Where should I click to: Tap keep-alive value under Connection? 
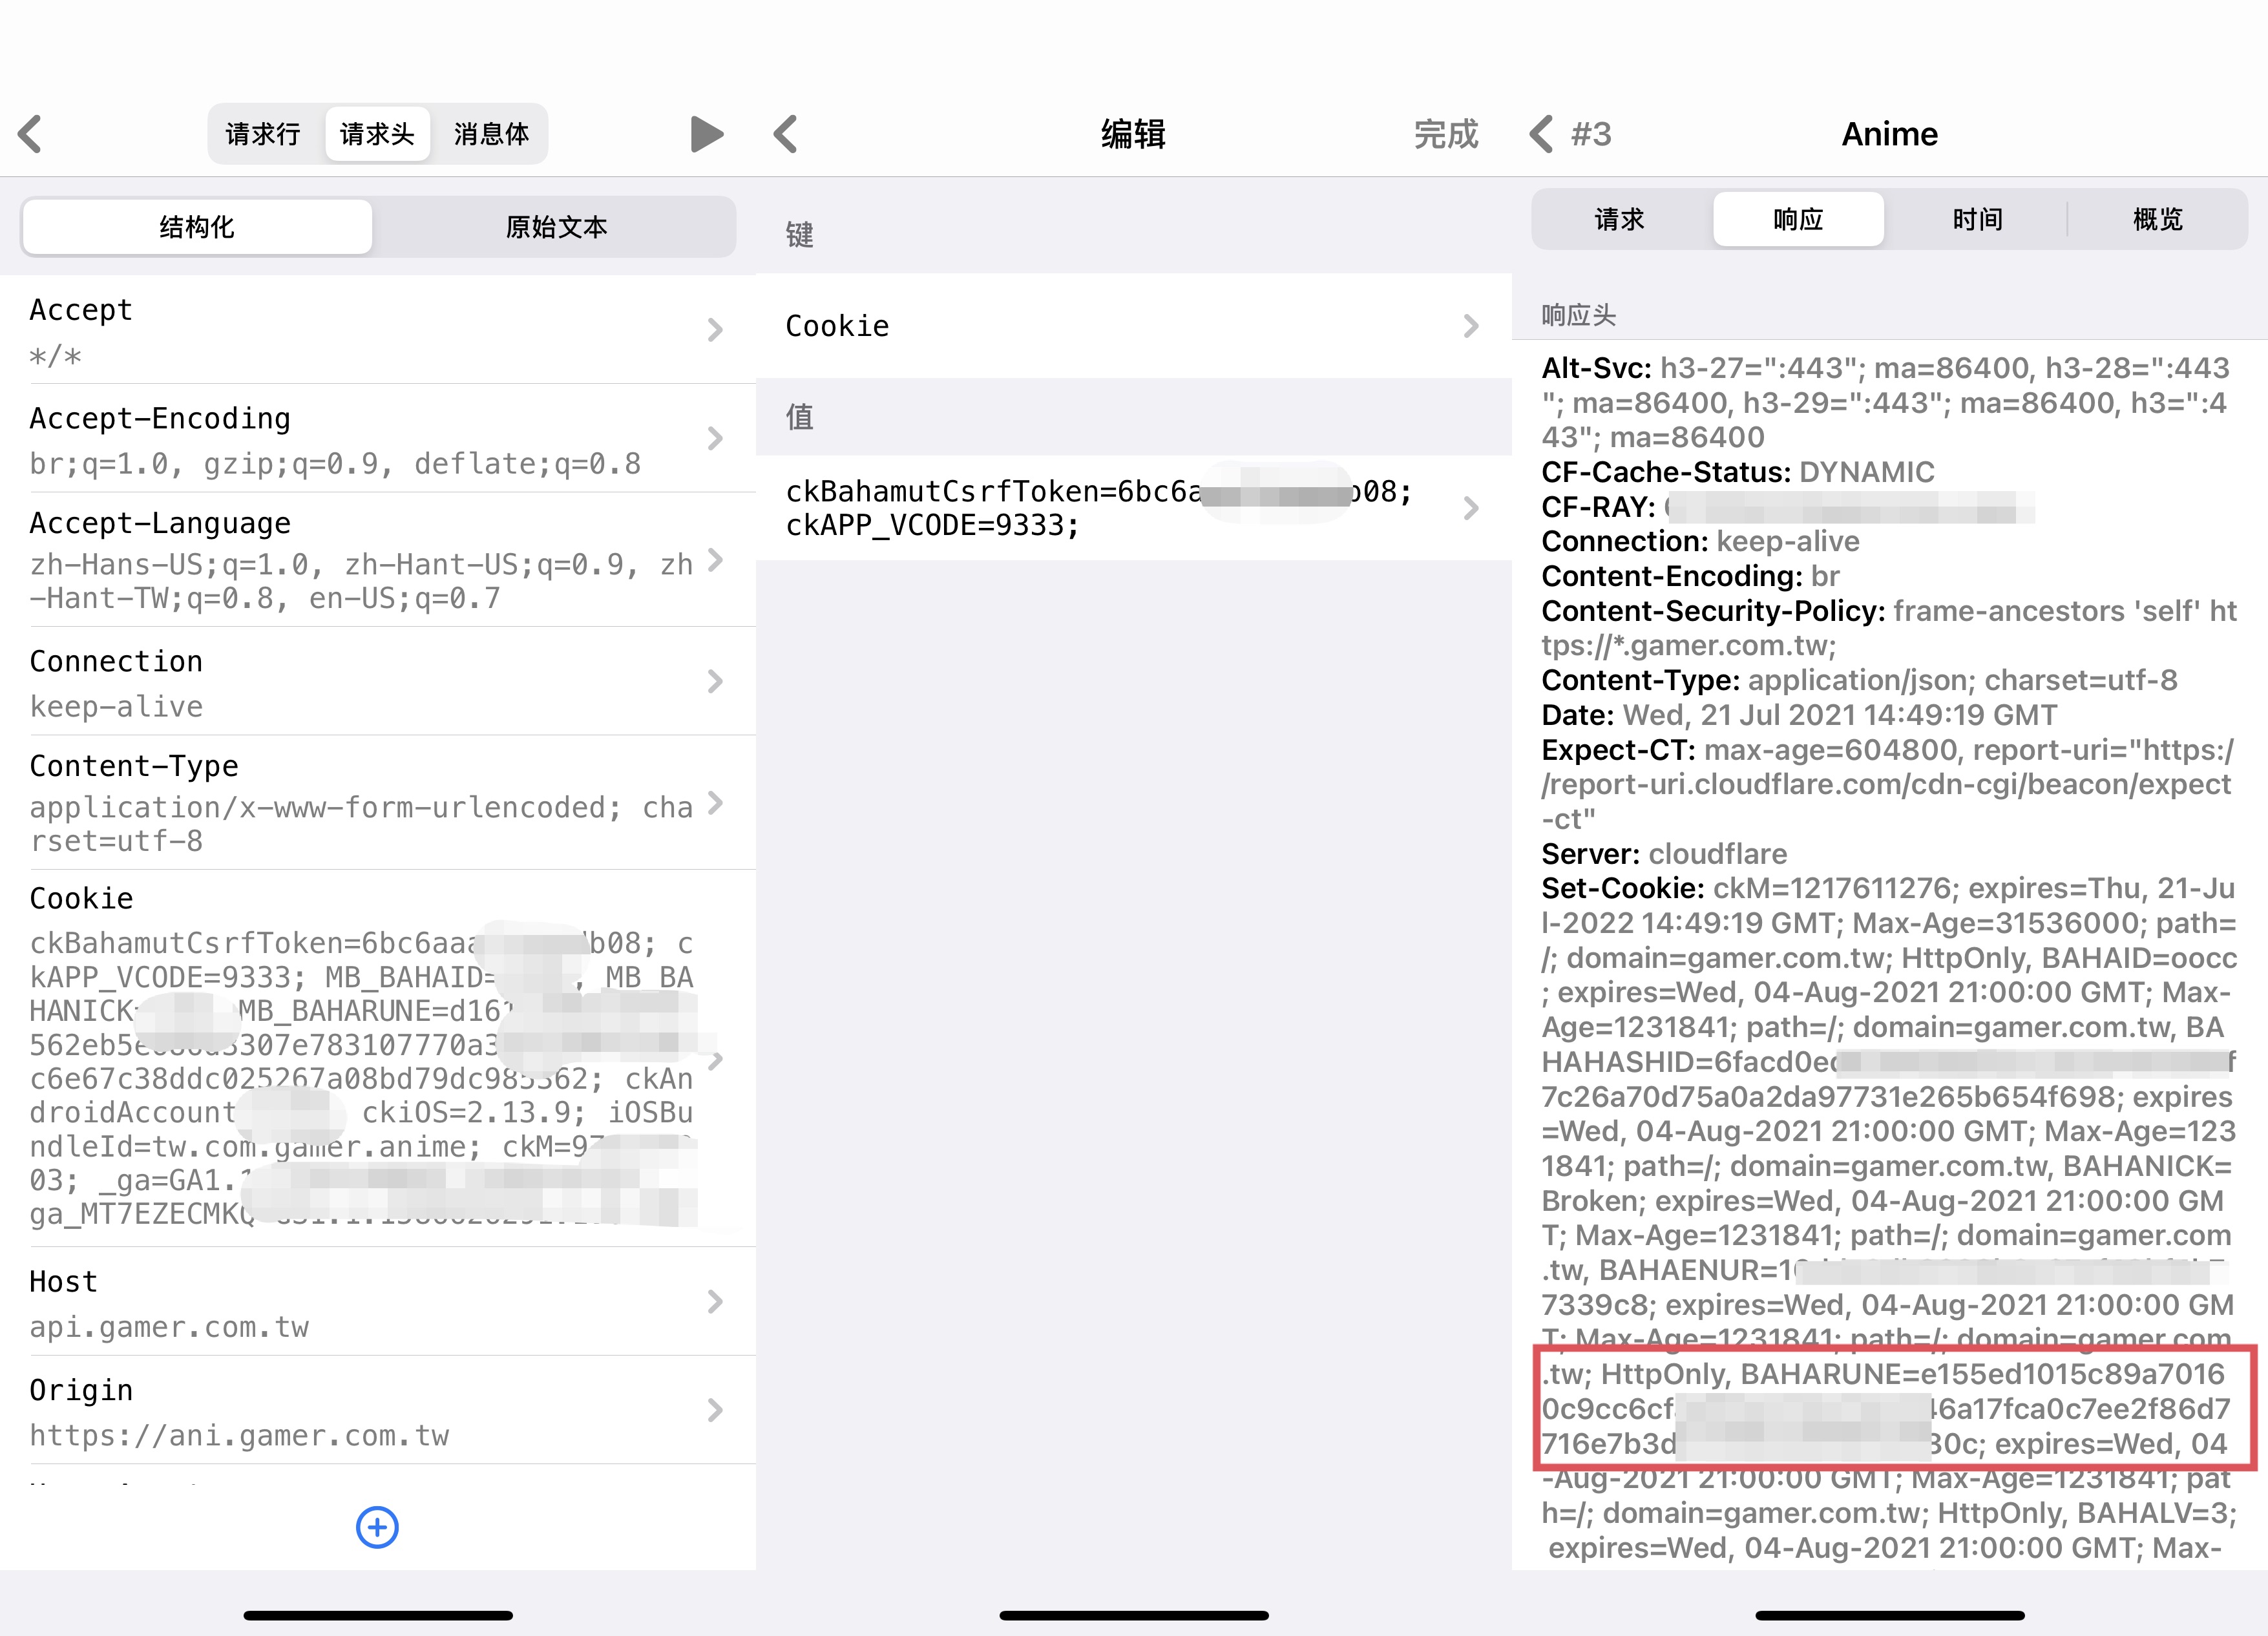tap(116, 707)
